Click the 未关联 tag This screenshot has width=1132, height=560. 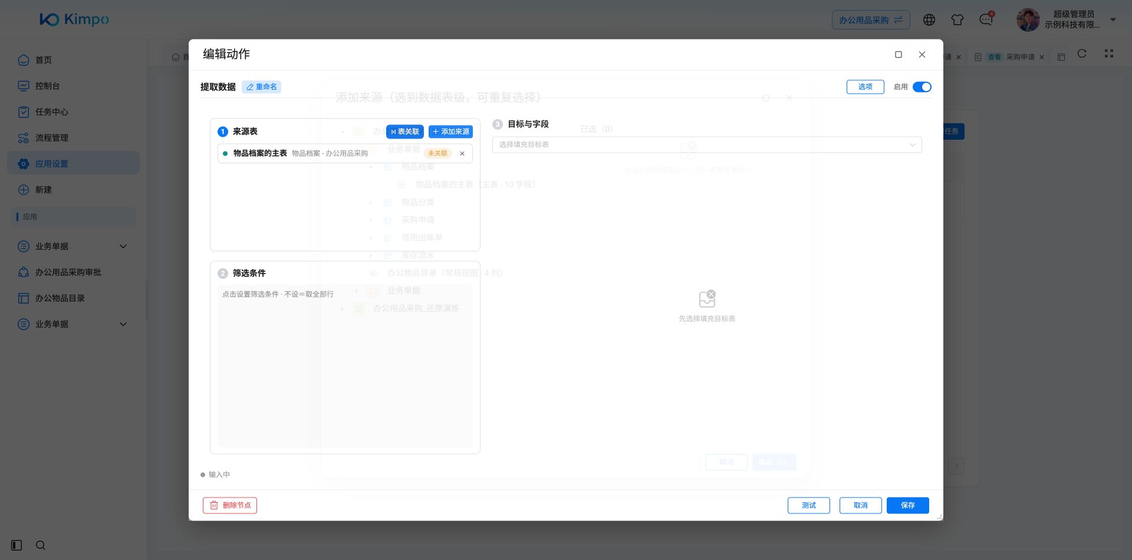[437, 153]
